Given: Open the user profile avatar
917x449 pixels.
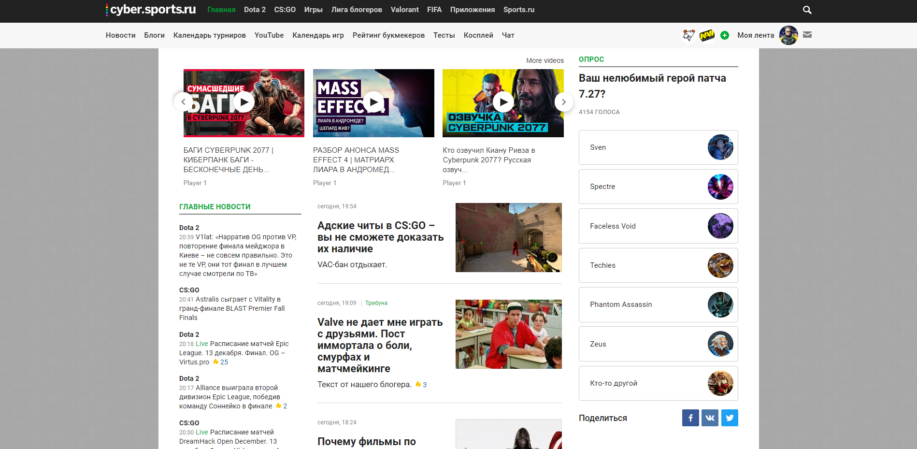Looking at the screenshot, I should 788,35.
